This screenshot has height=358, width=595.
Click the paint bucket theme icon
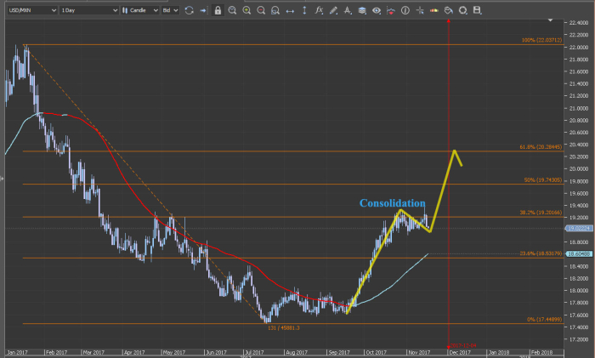449,10
